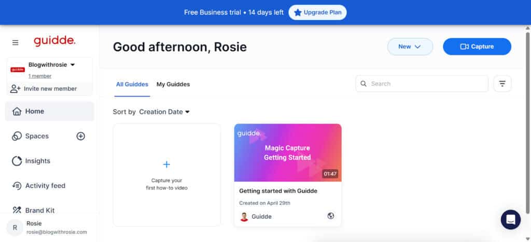Click rosie@blogwithrosie.com email text
Screen dimensions: 531x242
click(57, 232)
